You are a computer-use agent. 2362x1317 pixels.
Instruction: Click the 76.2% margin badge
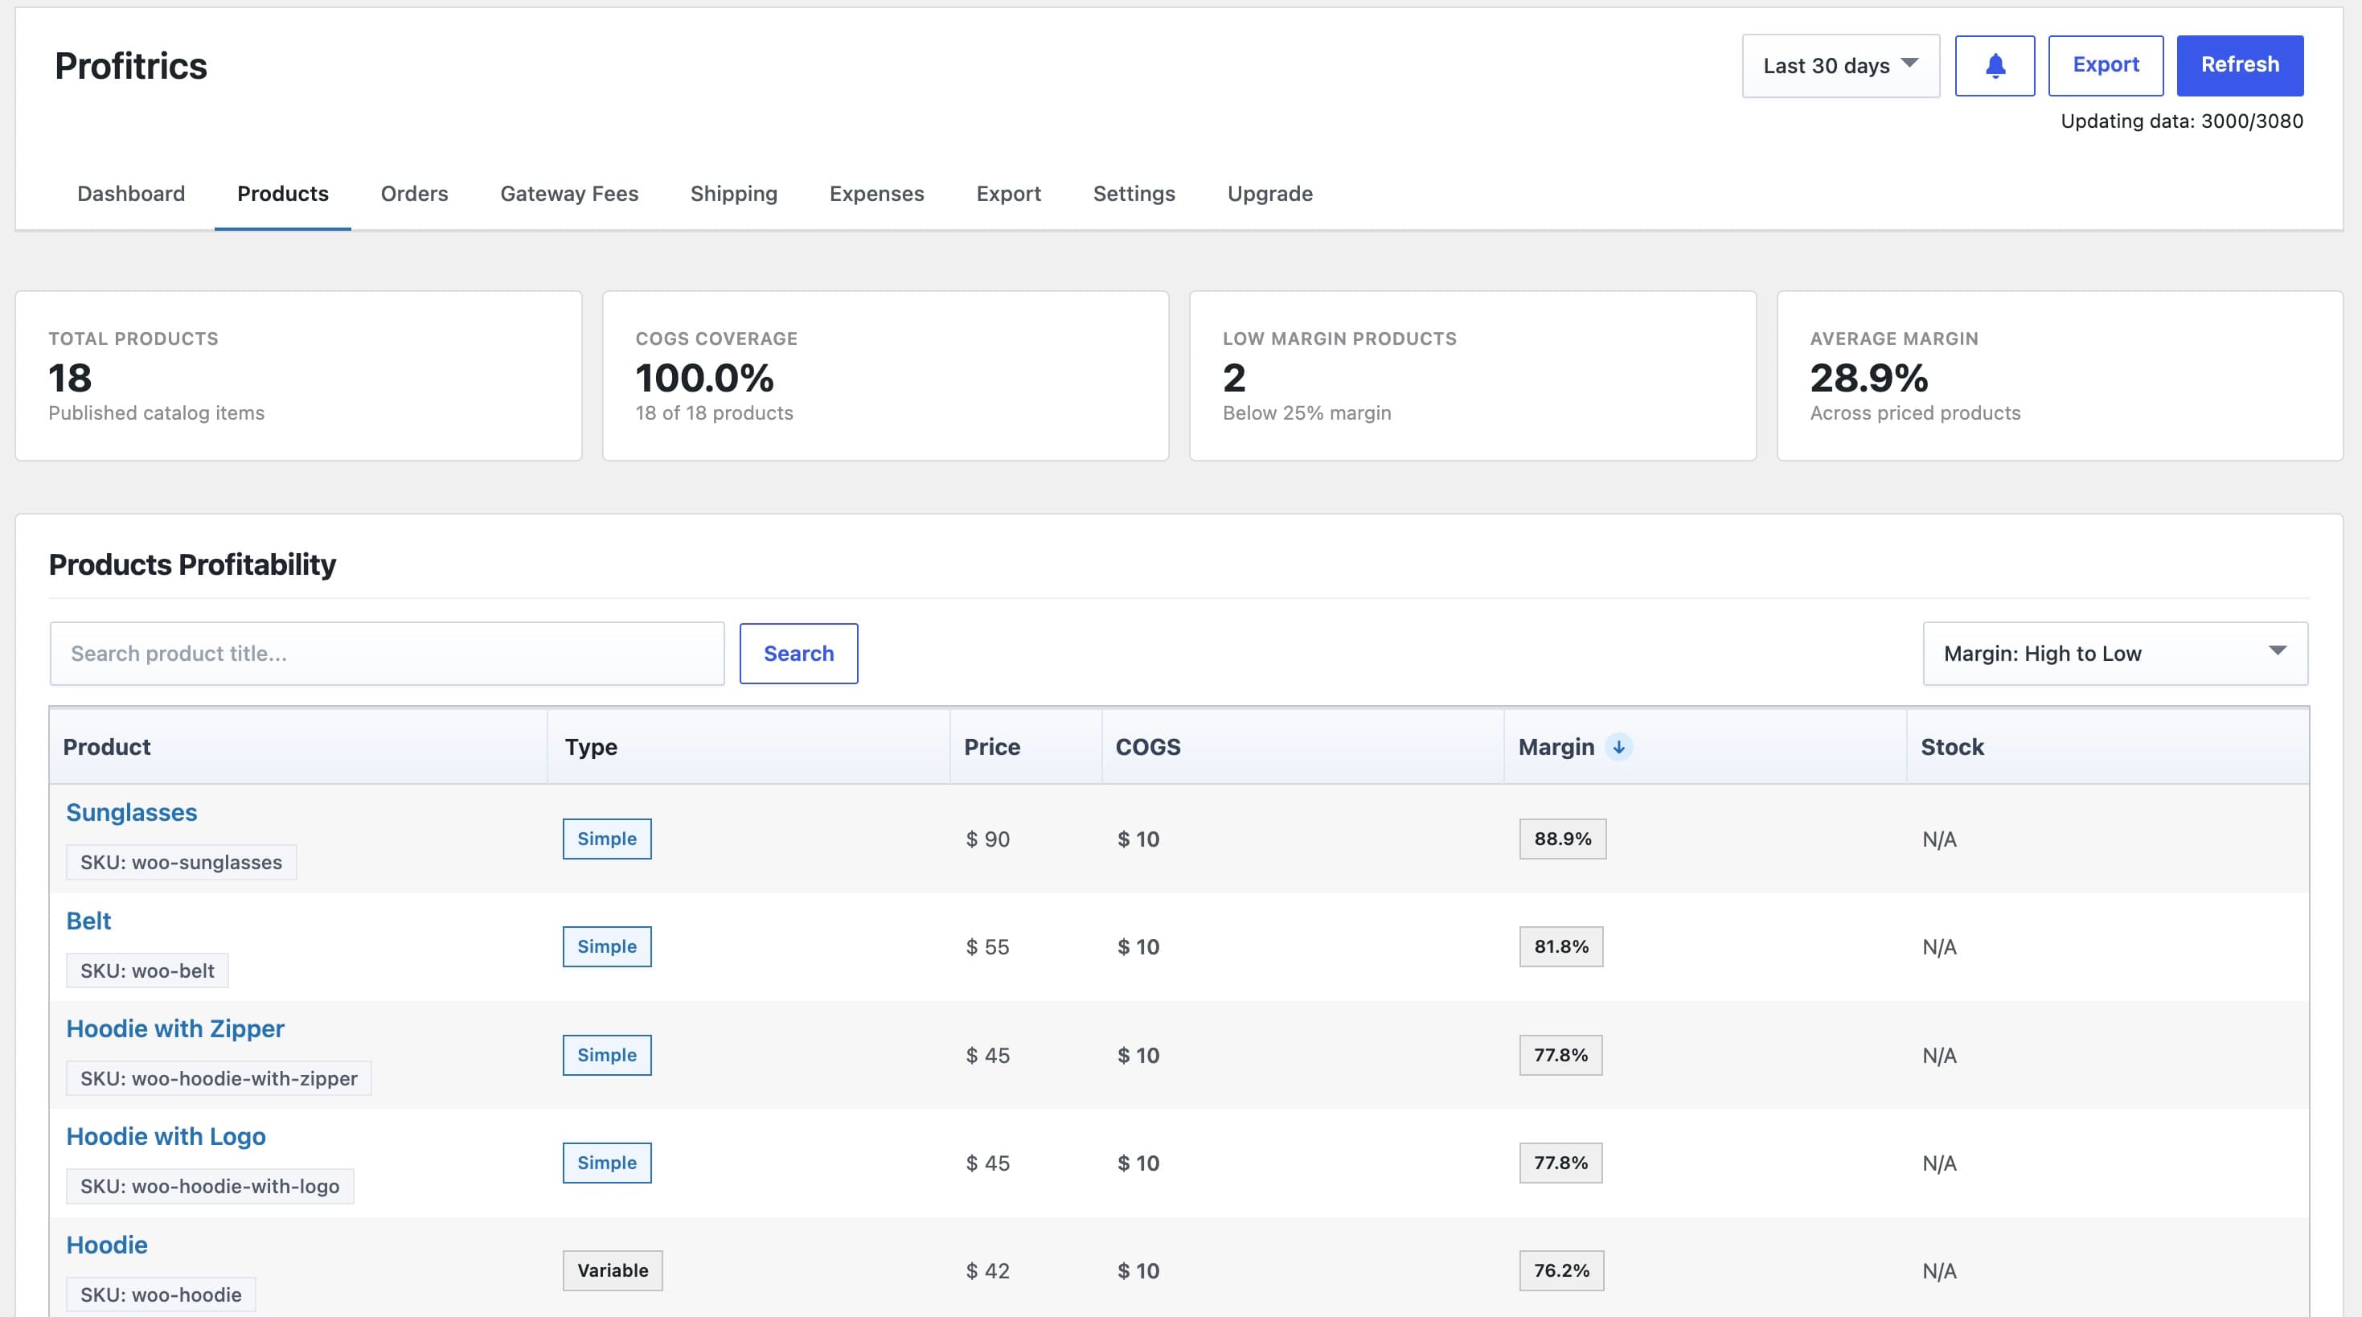coord(1561,1270)
